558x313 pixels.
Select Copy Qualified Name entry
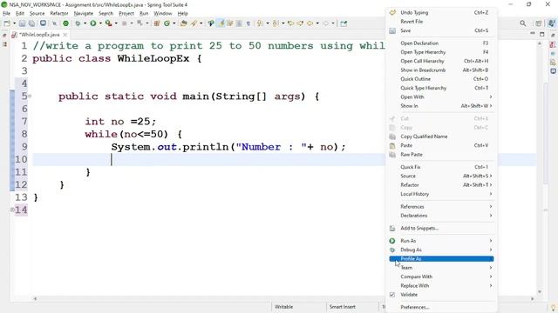[441, 137]
